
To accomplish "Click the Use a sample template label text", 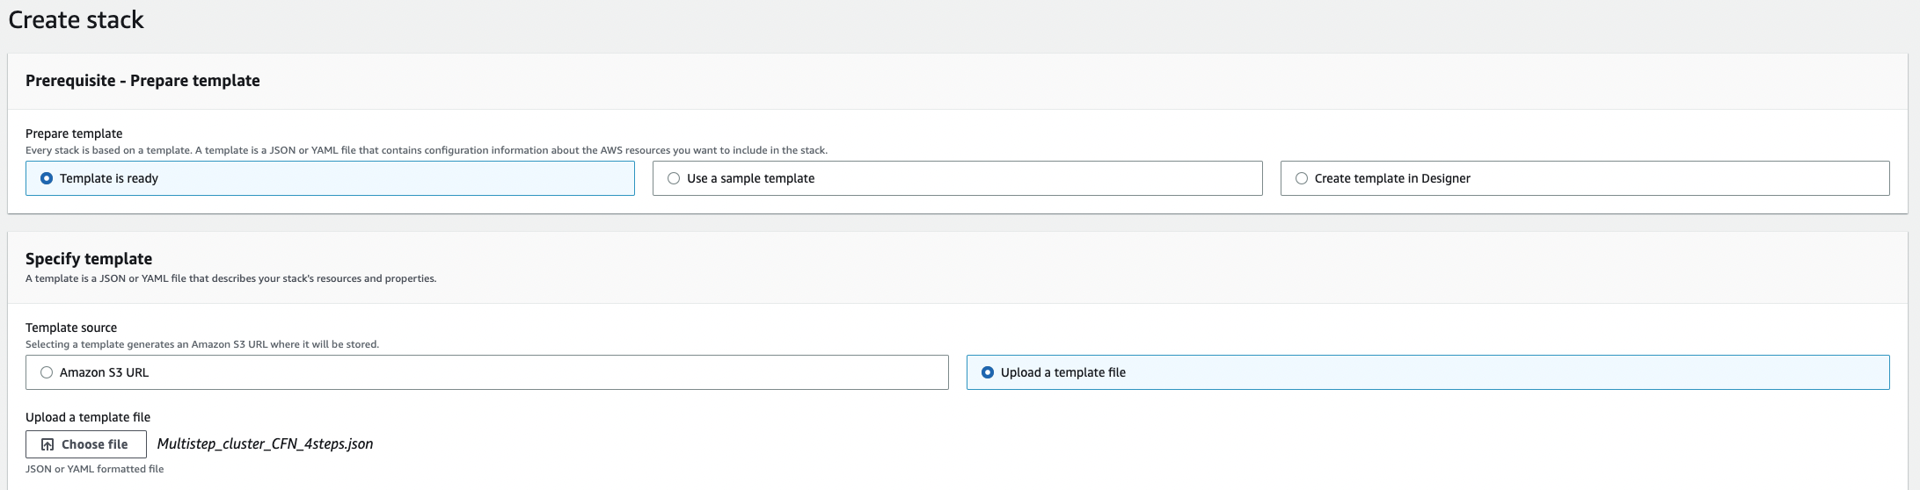I will (750, 178).
